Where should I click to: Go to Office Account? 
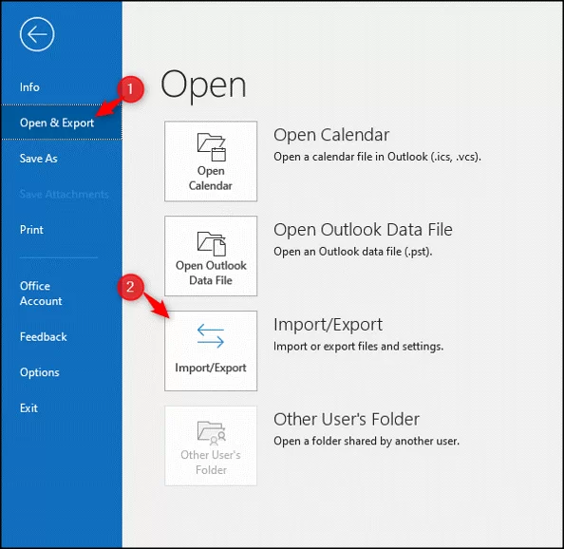[41, 293]
